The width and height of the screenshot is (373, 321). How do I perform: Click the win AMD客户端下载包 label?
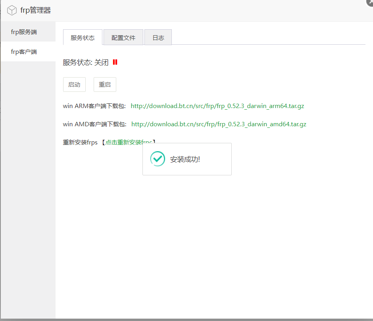(x=94, y=124)
